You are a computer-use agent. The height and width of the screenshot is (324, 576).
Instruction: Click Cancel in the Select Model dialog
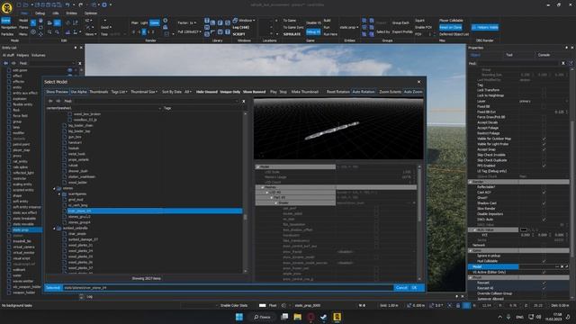pos(401,288)
